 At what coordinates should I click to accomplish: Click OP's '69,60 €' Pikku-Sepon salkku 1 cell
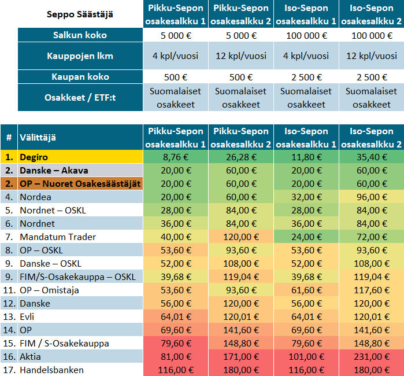[x=176, y=330]
